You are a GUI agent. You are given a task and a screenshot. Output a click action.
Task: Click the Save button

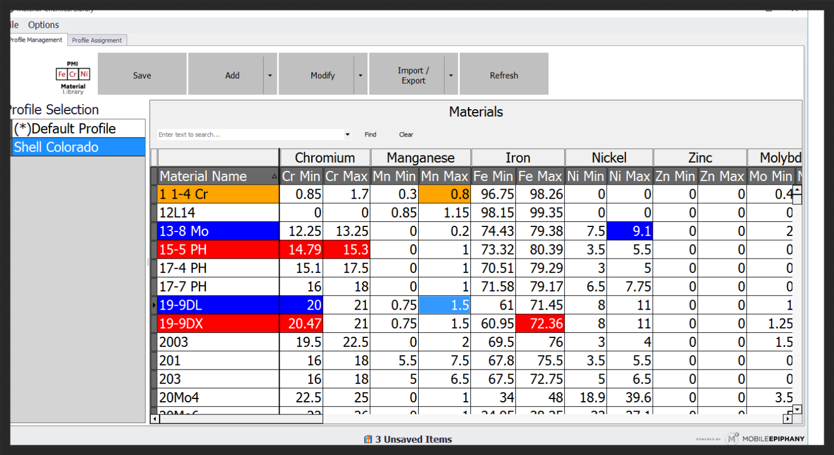[142, 75]
